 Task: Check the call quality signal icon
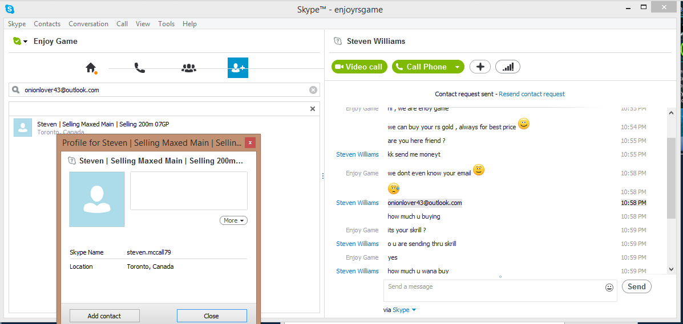pos(508,67)
